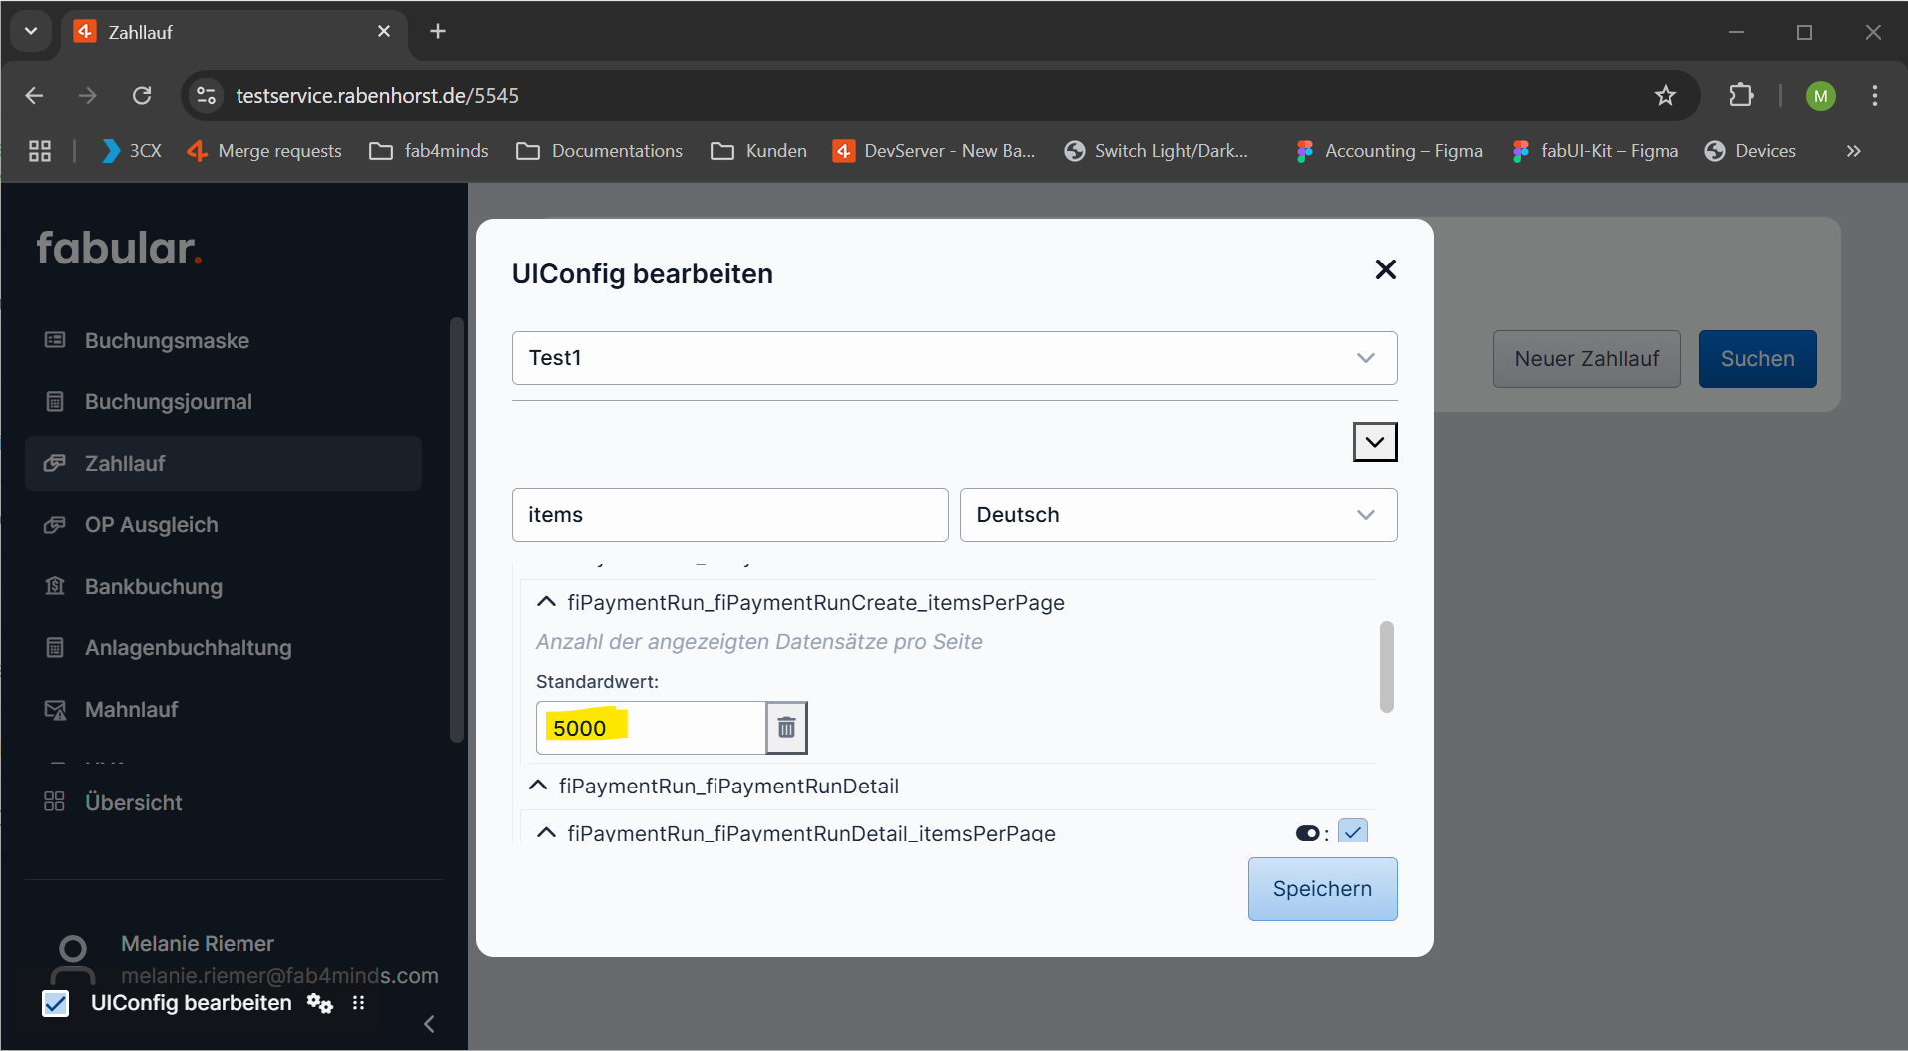Click trash icon next to Standardwert 5000
This screenshot has width=1908, height=1051.
[x=786, y=728]
